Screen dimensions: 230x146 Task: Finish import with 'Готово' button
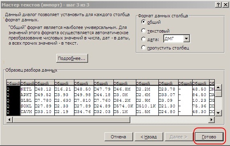pyautogui.click(x=209, y=137)
